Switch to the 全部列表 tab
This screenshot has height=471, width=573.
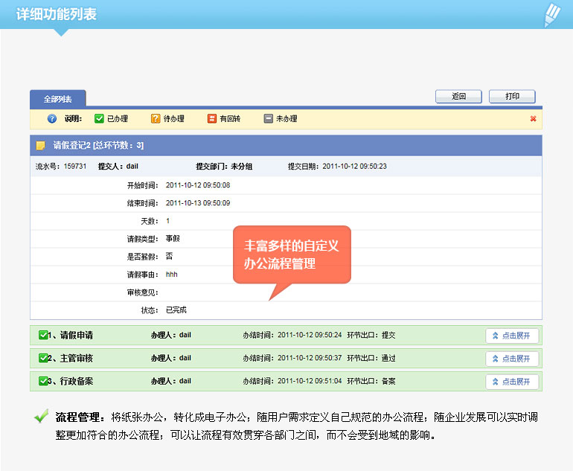[x=58, y=99]
